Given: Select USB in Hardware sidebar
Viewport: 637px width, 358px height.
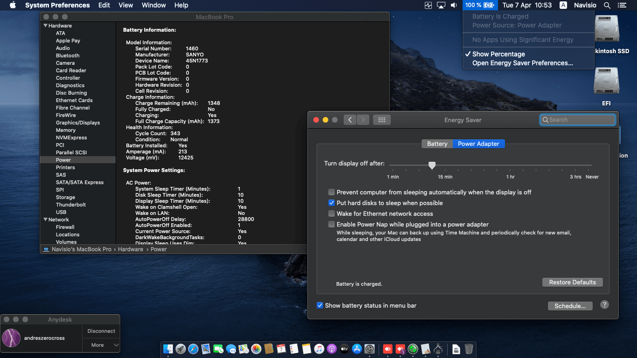Looking at the screenshot, I should pos(61,212).
